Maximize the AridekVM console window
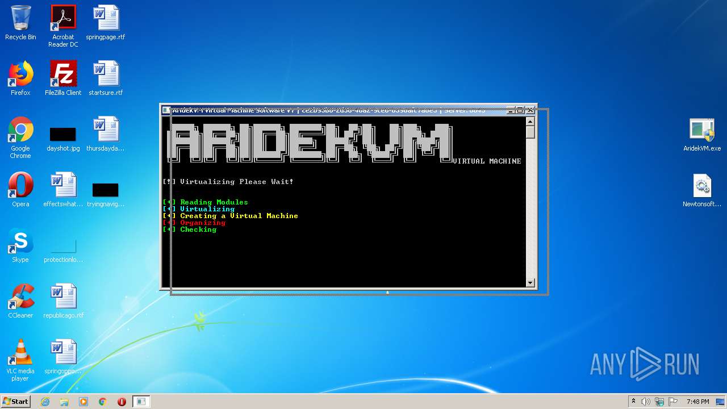The height and width of the screenshot is (409, 727). coord(520,110)
